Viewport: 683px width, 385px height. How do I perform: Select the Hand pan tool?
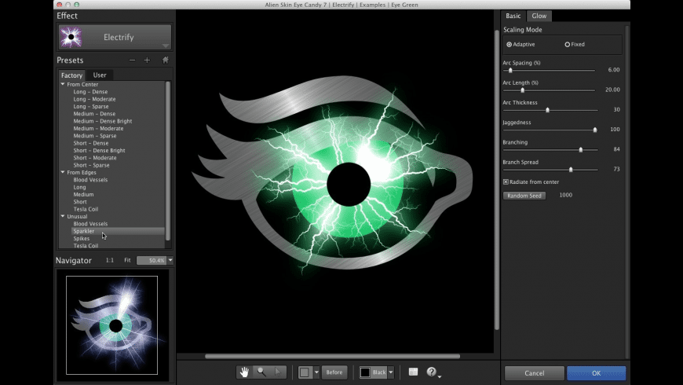point(244,372)
